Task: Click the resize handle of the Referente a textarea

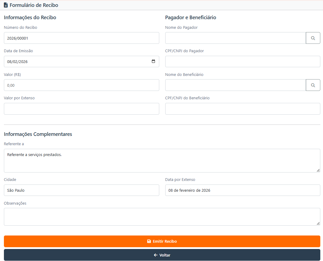Action: point(318,170)
